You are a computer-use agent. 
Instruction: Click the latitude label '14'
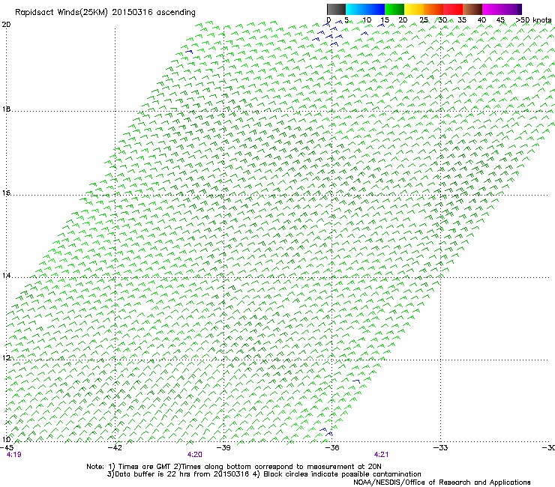coord(6,276)
